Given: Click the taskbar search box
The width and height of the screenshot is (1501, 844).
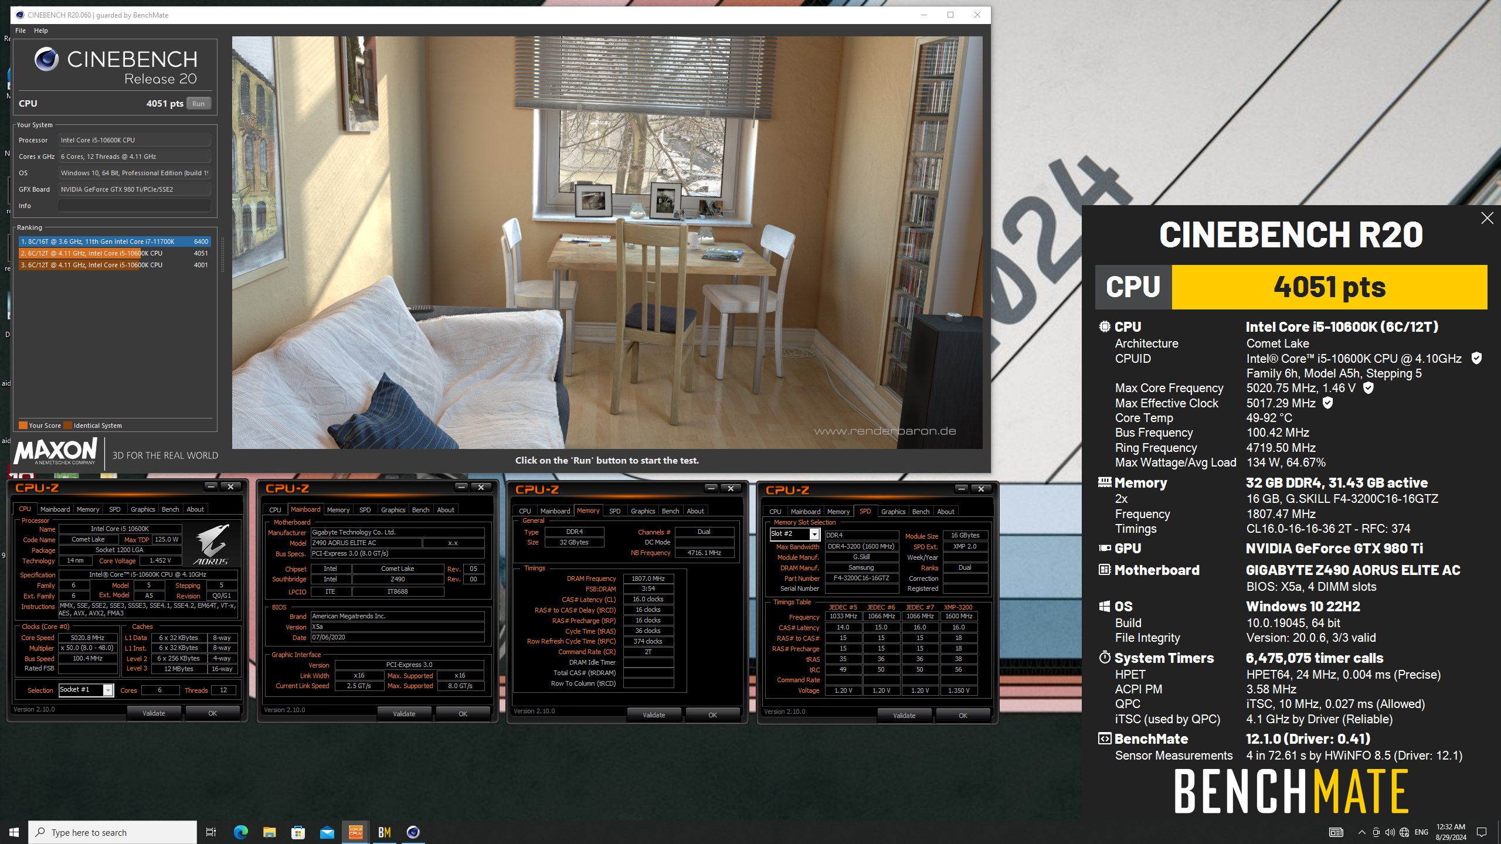Looking at the screenshot, I should [x=113, y=832].
